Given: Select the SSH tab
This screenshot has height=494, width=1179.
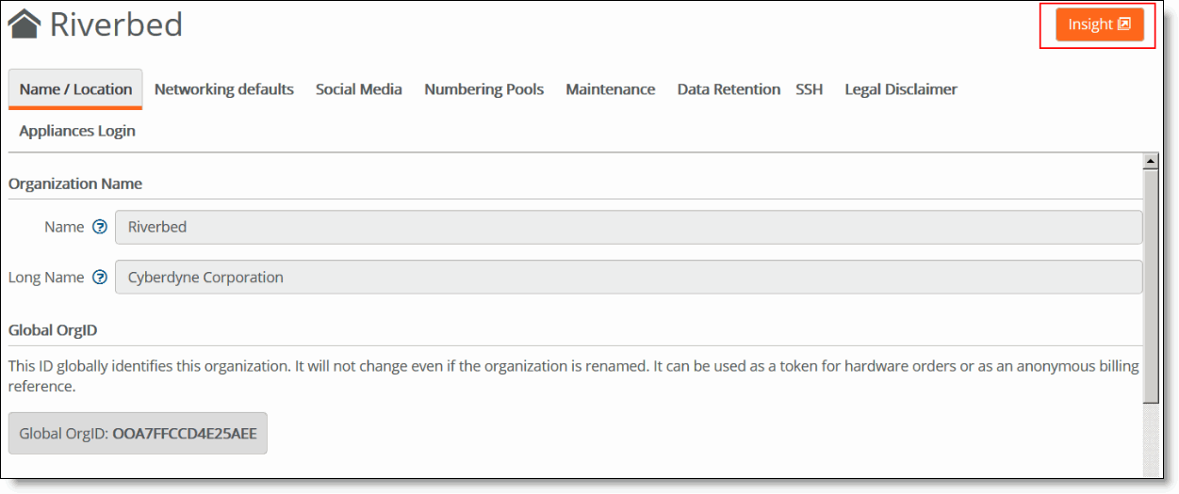Looking at the screenshot, I should click(x=810, y=89).
